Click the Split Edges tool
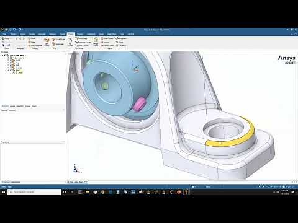This screenshot has width=298, height=223. [47, 42]
